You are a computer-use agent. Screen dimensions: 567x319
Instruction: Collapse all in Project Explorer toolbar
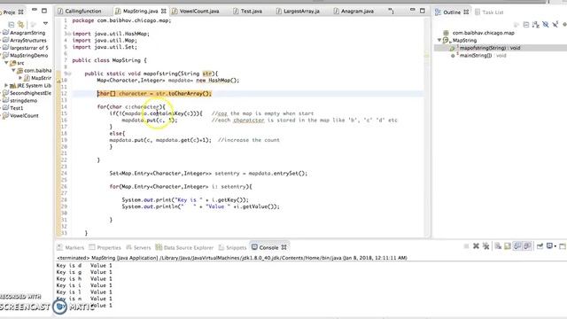(12, 25)
